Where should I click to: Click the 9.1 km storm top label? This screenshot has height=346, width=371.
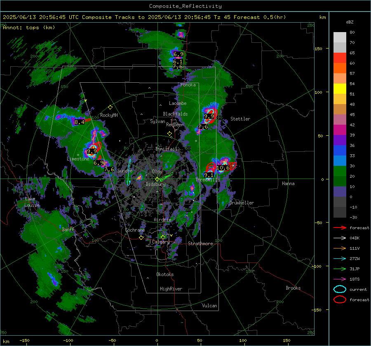coord(209,175)
